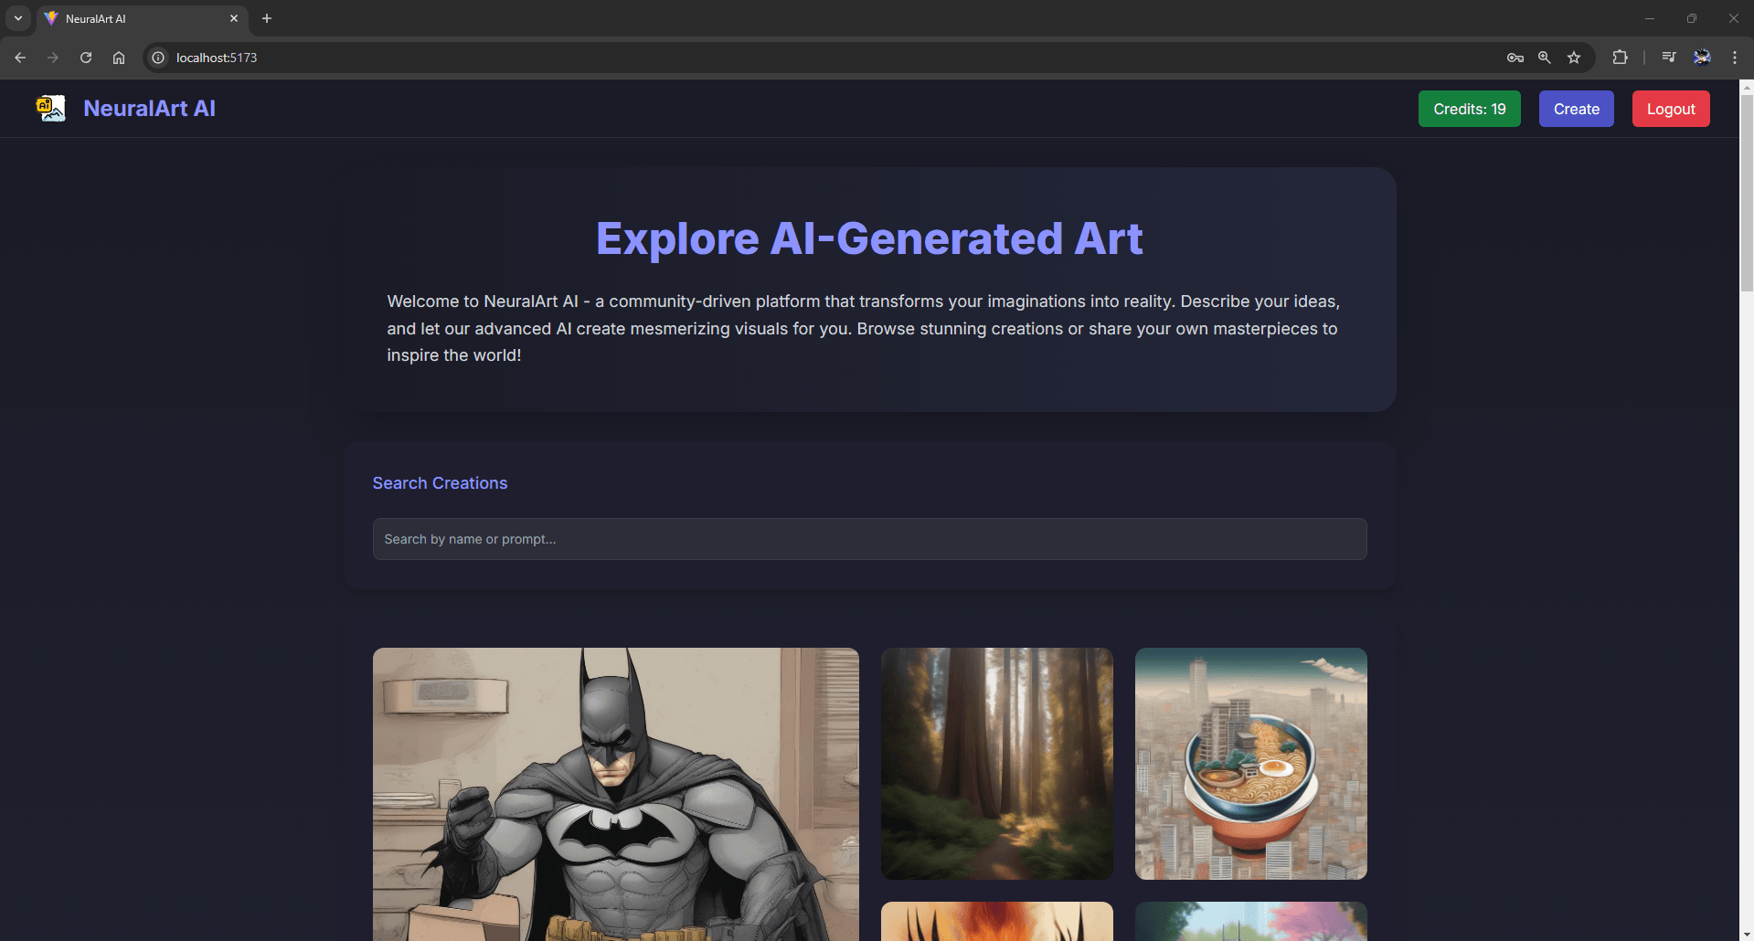The height and width of the screenshot is (941, 1754).
Task: Select the NeuralArt AI browser tab
Action: (142, 18)
